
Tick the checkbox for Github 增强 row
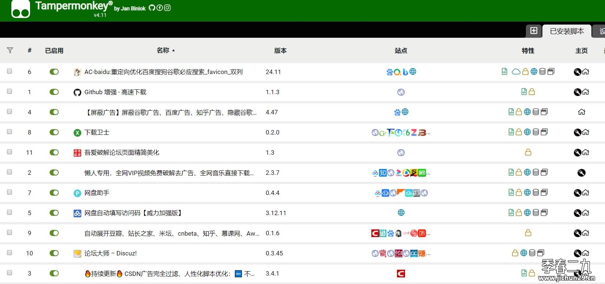click(x=10, y=92)
